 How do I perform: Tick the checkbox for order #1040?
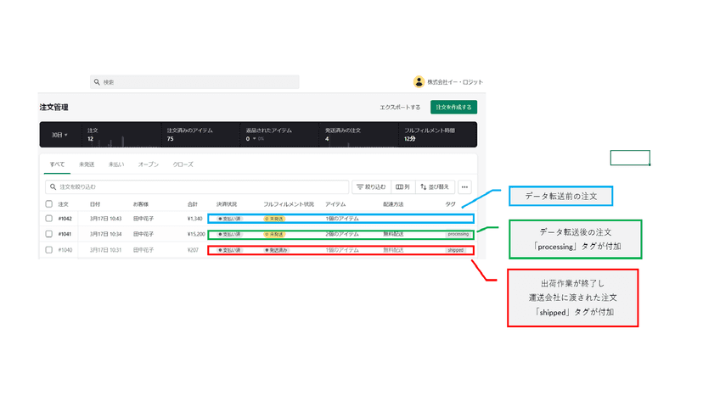click(49, 250)
